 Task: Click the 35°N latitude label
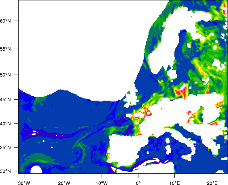5,147
